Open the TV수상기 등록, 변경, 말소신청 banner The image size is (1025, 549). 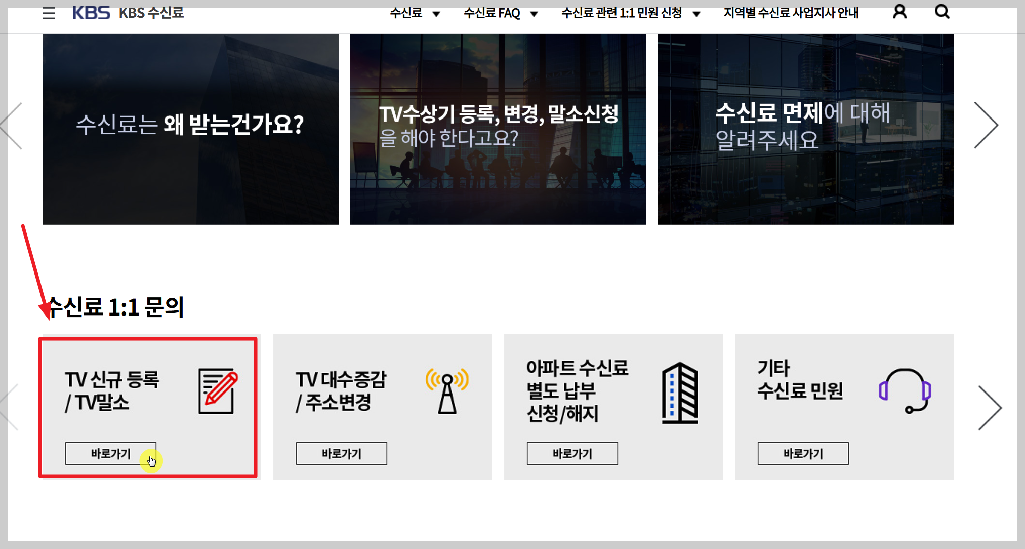tap(498, 129)
